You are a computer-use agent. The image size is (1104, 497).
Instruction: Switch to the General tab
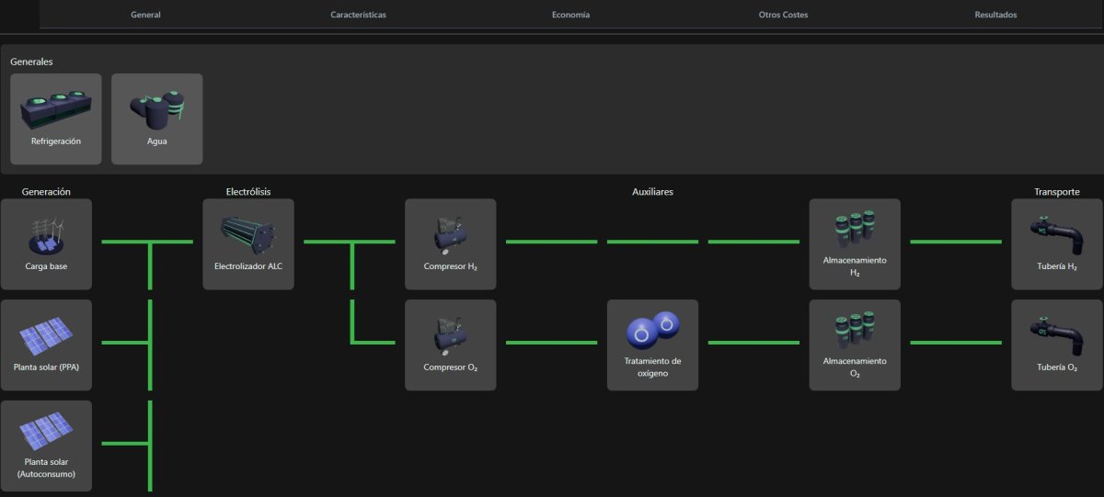point(145,15)
